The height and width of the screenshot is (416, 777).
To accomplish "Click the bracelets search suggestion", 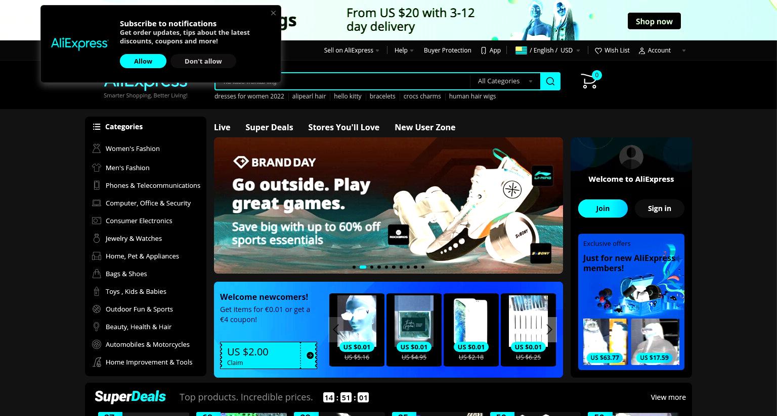I will click(382, 96).
